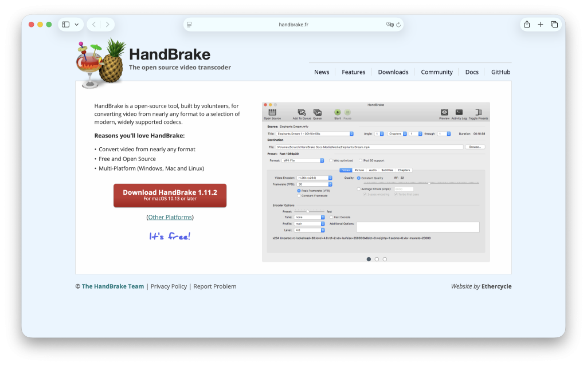Select Peak Framerate (VFR) radio button
The width and height of the screenshot is (587, 366).
tap(299, 191)
